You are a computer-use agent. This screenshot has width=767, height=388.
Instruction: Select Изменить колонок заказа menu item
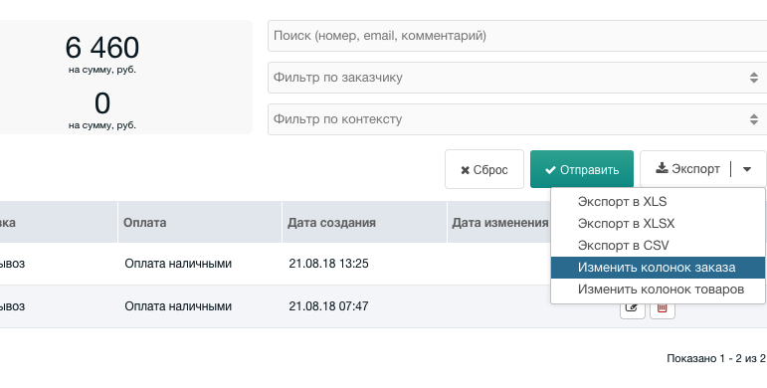(658, 268)
